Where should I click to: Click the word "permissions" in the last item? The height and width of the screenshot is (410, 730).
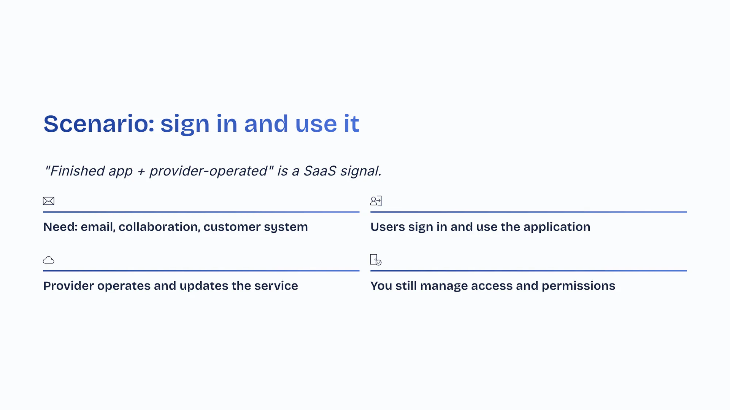tap(578, 286)
